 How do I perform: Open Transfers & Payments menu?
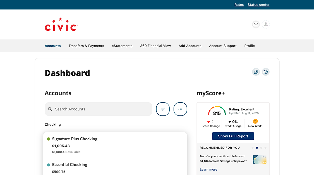pos(86,46)
